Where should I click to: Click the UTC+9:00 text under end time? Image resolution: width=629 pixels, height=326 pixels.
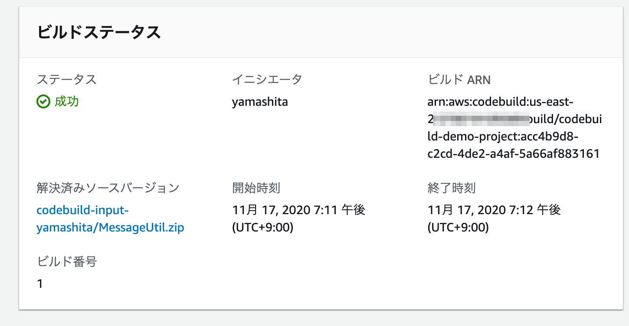[x=459, y=227]
